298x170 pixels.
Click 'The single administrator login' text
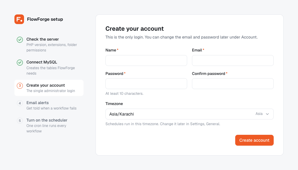(51, 91)
